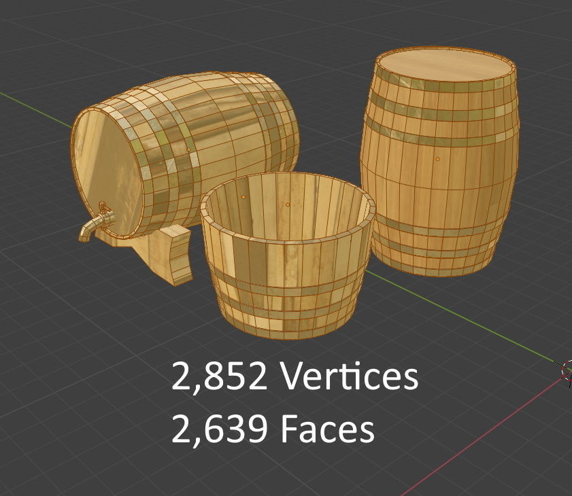Click the "2,852 Vertices" text
Screen dimensions: 572x496
(x=295, y=376)
